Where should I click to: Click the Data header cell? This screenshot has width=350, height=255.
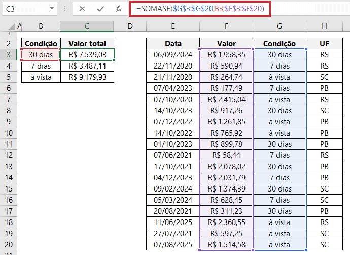(x=173, y=43)
